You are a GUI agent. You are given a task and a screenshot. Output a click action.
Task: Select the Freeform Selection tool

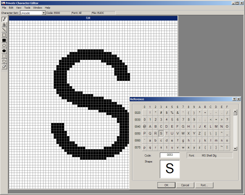[x=4, y=61]
